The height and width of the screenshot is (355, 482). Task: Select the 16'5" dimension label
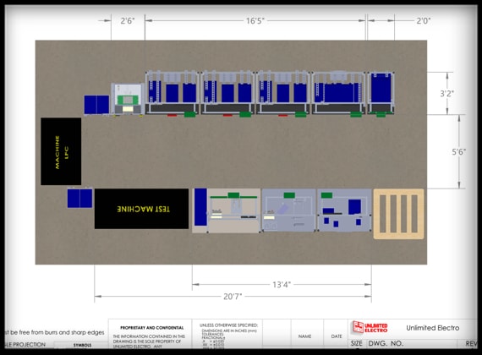click(x=255, y=20)
